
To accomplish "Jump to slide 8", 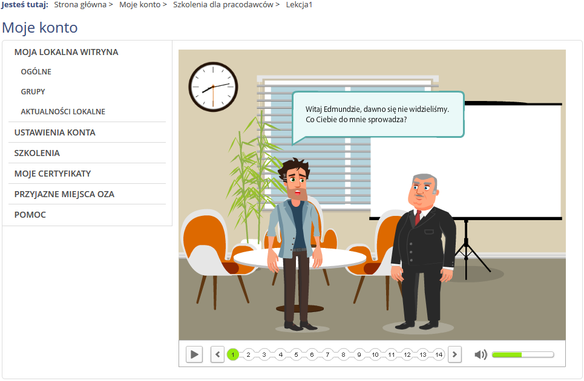I will (x=343, y=354).
